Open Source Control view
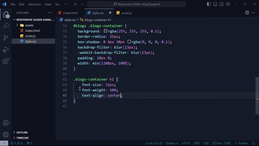 click(x=6, y=38)
